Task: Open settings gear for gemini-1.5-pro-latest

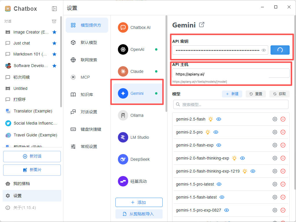Action: [x=275, y=184]
